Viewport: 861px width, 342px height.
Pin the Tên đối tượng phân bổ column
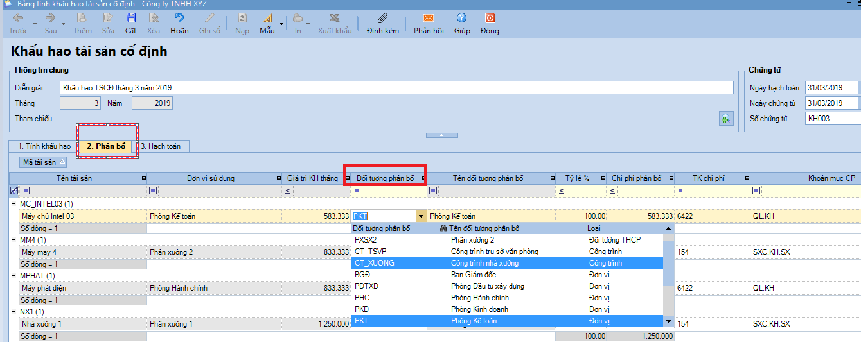pos(551,178)
